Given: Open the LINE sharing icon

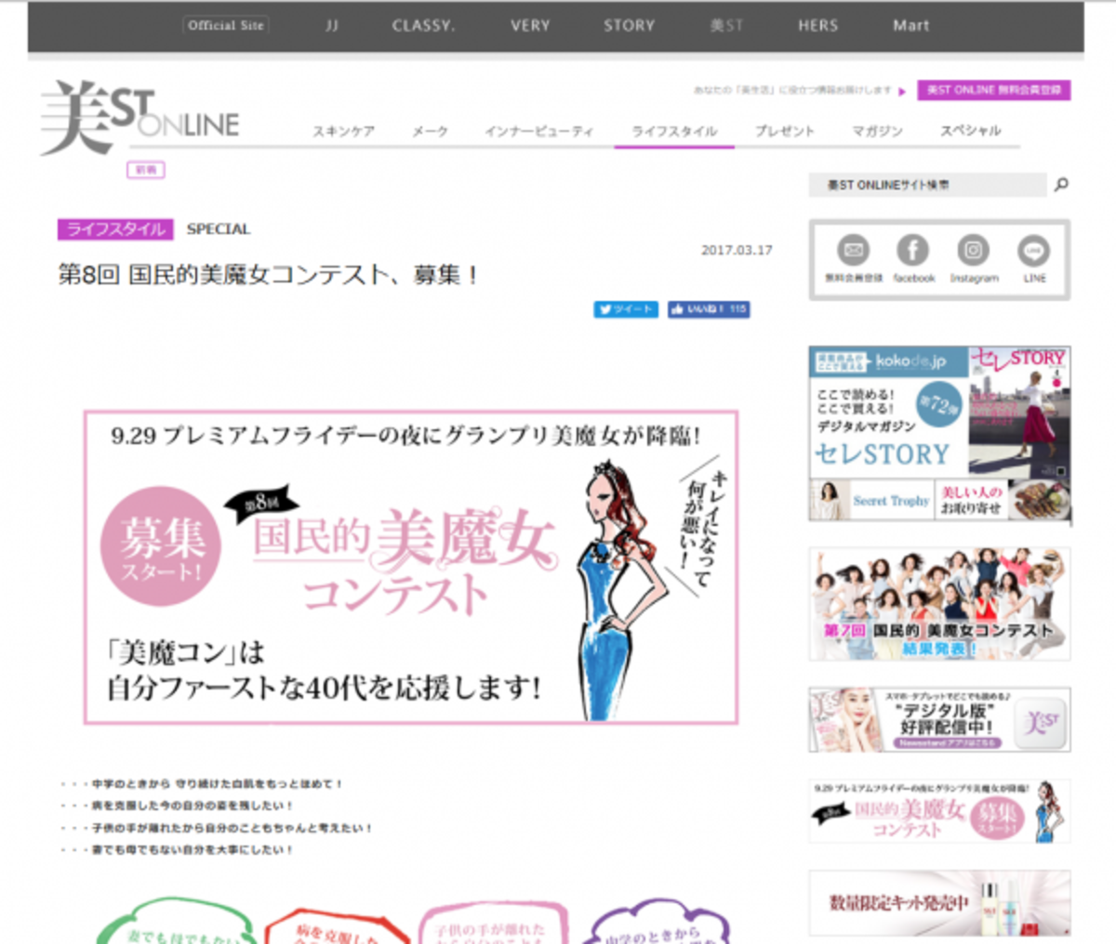Looking at the screenshot, I should click(x=1033, y=253).
